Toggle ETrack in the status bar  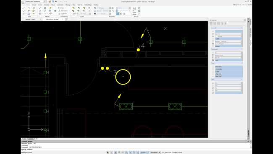click(x=131, y=152)
